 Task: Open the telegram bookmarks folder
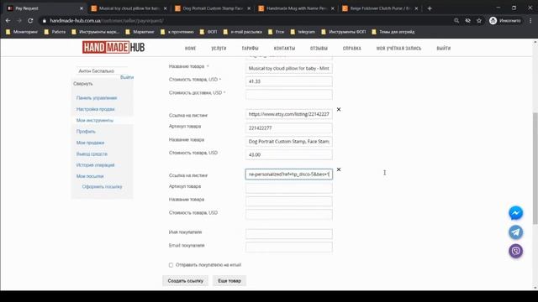(303, 32)
